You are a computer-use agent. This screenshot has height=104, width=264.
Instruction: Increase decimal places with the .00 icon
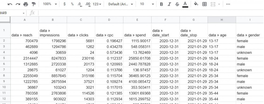(88, 4)
